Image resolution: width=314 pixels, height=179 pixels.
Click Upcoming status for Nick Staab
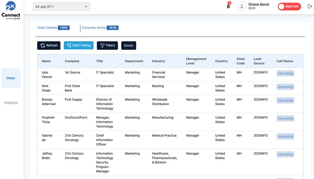tap(285, 87)
